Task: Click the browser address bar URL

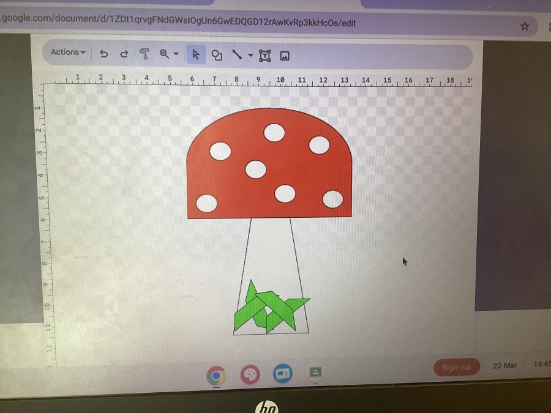Action: click(x=178, y=23)
